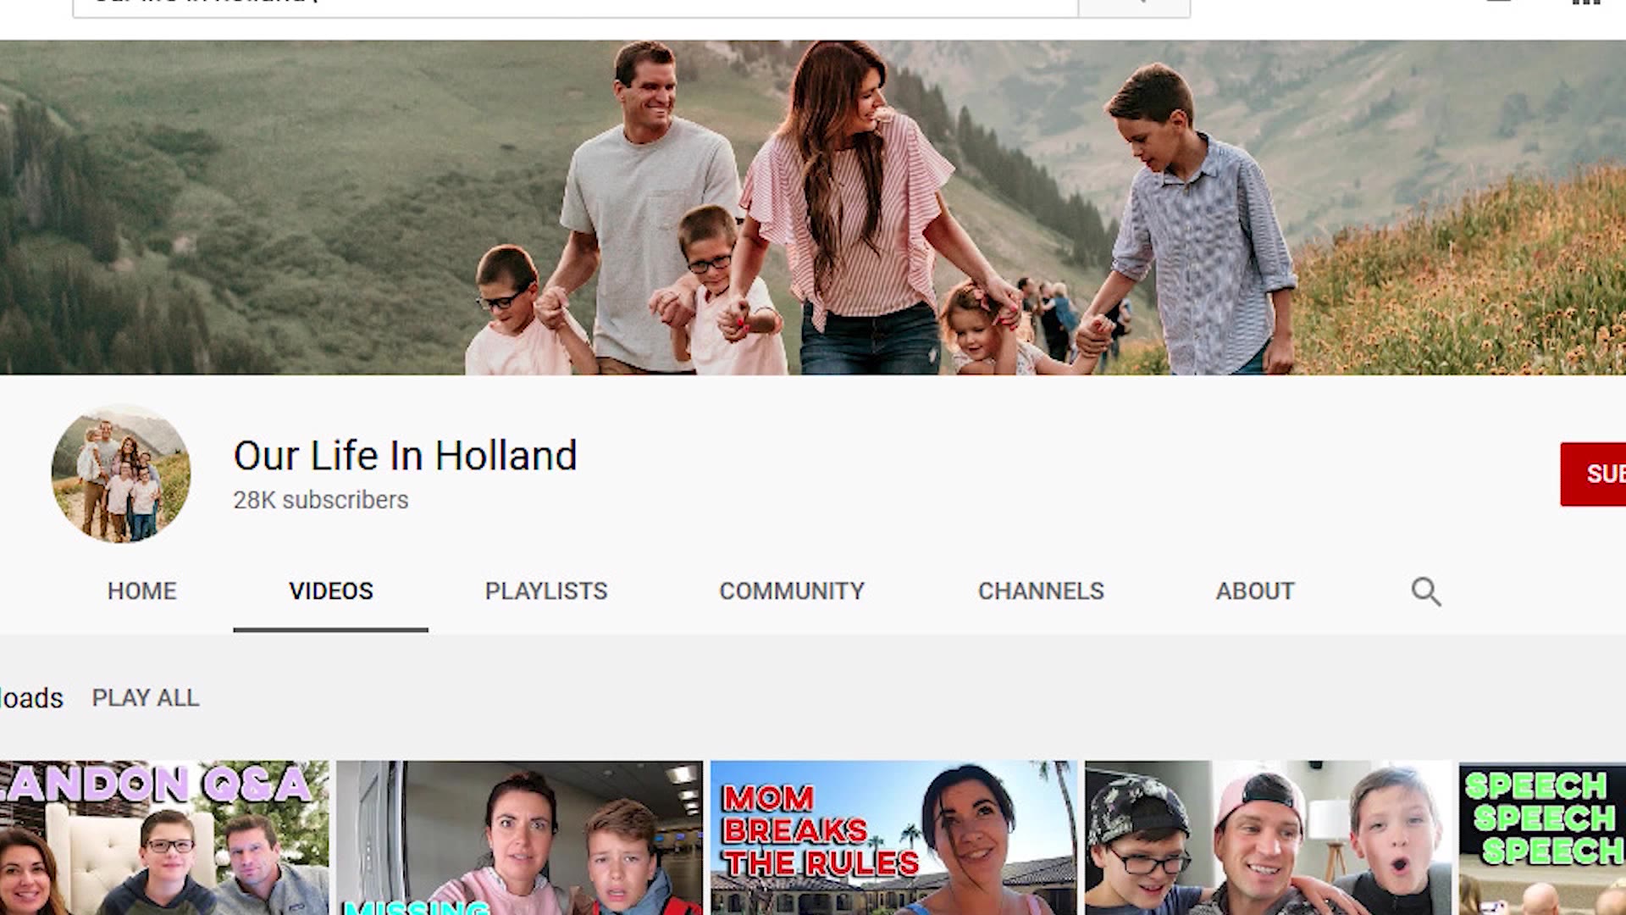Select PLAY ALL to play the uploads
Image resolution: width=1626 pixels, height=915 pixels.
click(x=146, y=697)
